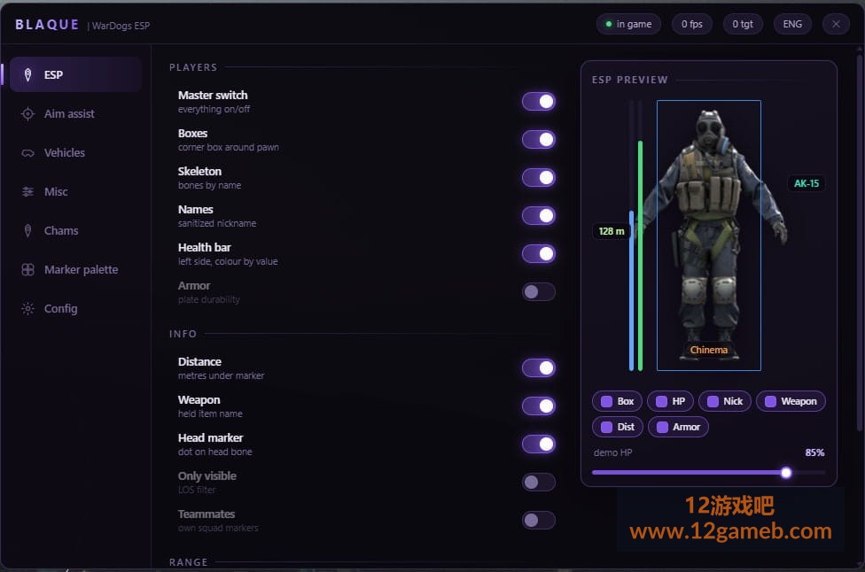Viewport: 865px width, 572px height.
Task: Disable the Distance metres toggle
Action: (x=539, y=367)
